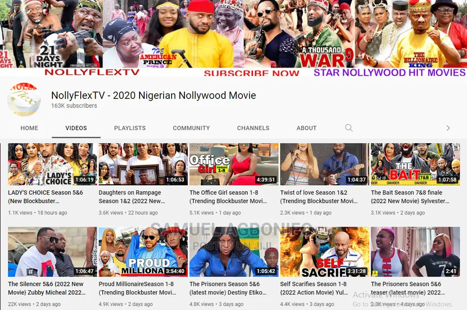The width and height of the screenshot is (467, 310).
Task: Click the channel name NollyFlexTV heading
Action: [x=153, y=95]
